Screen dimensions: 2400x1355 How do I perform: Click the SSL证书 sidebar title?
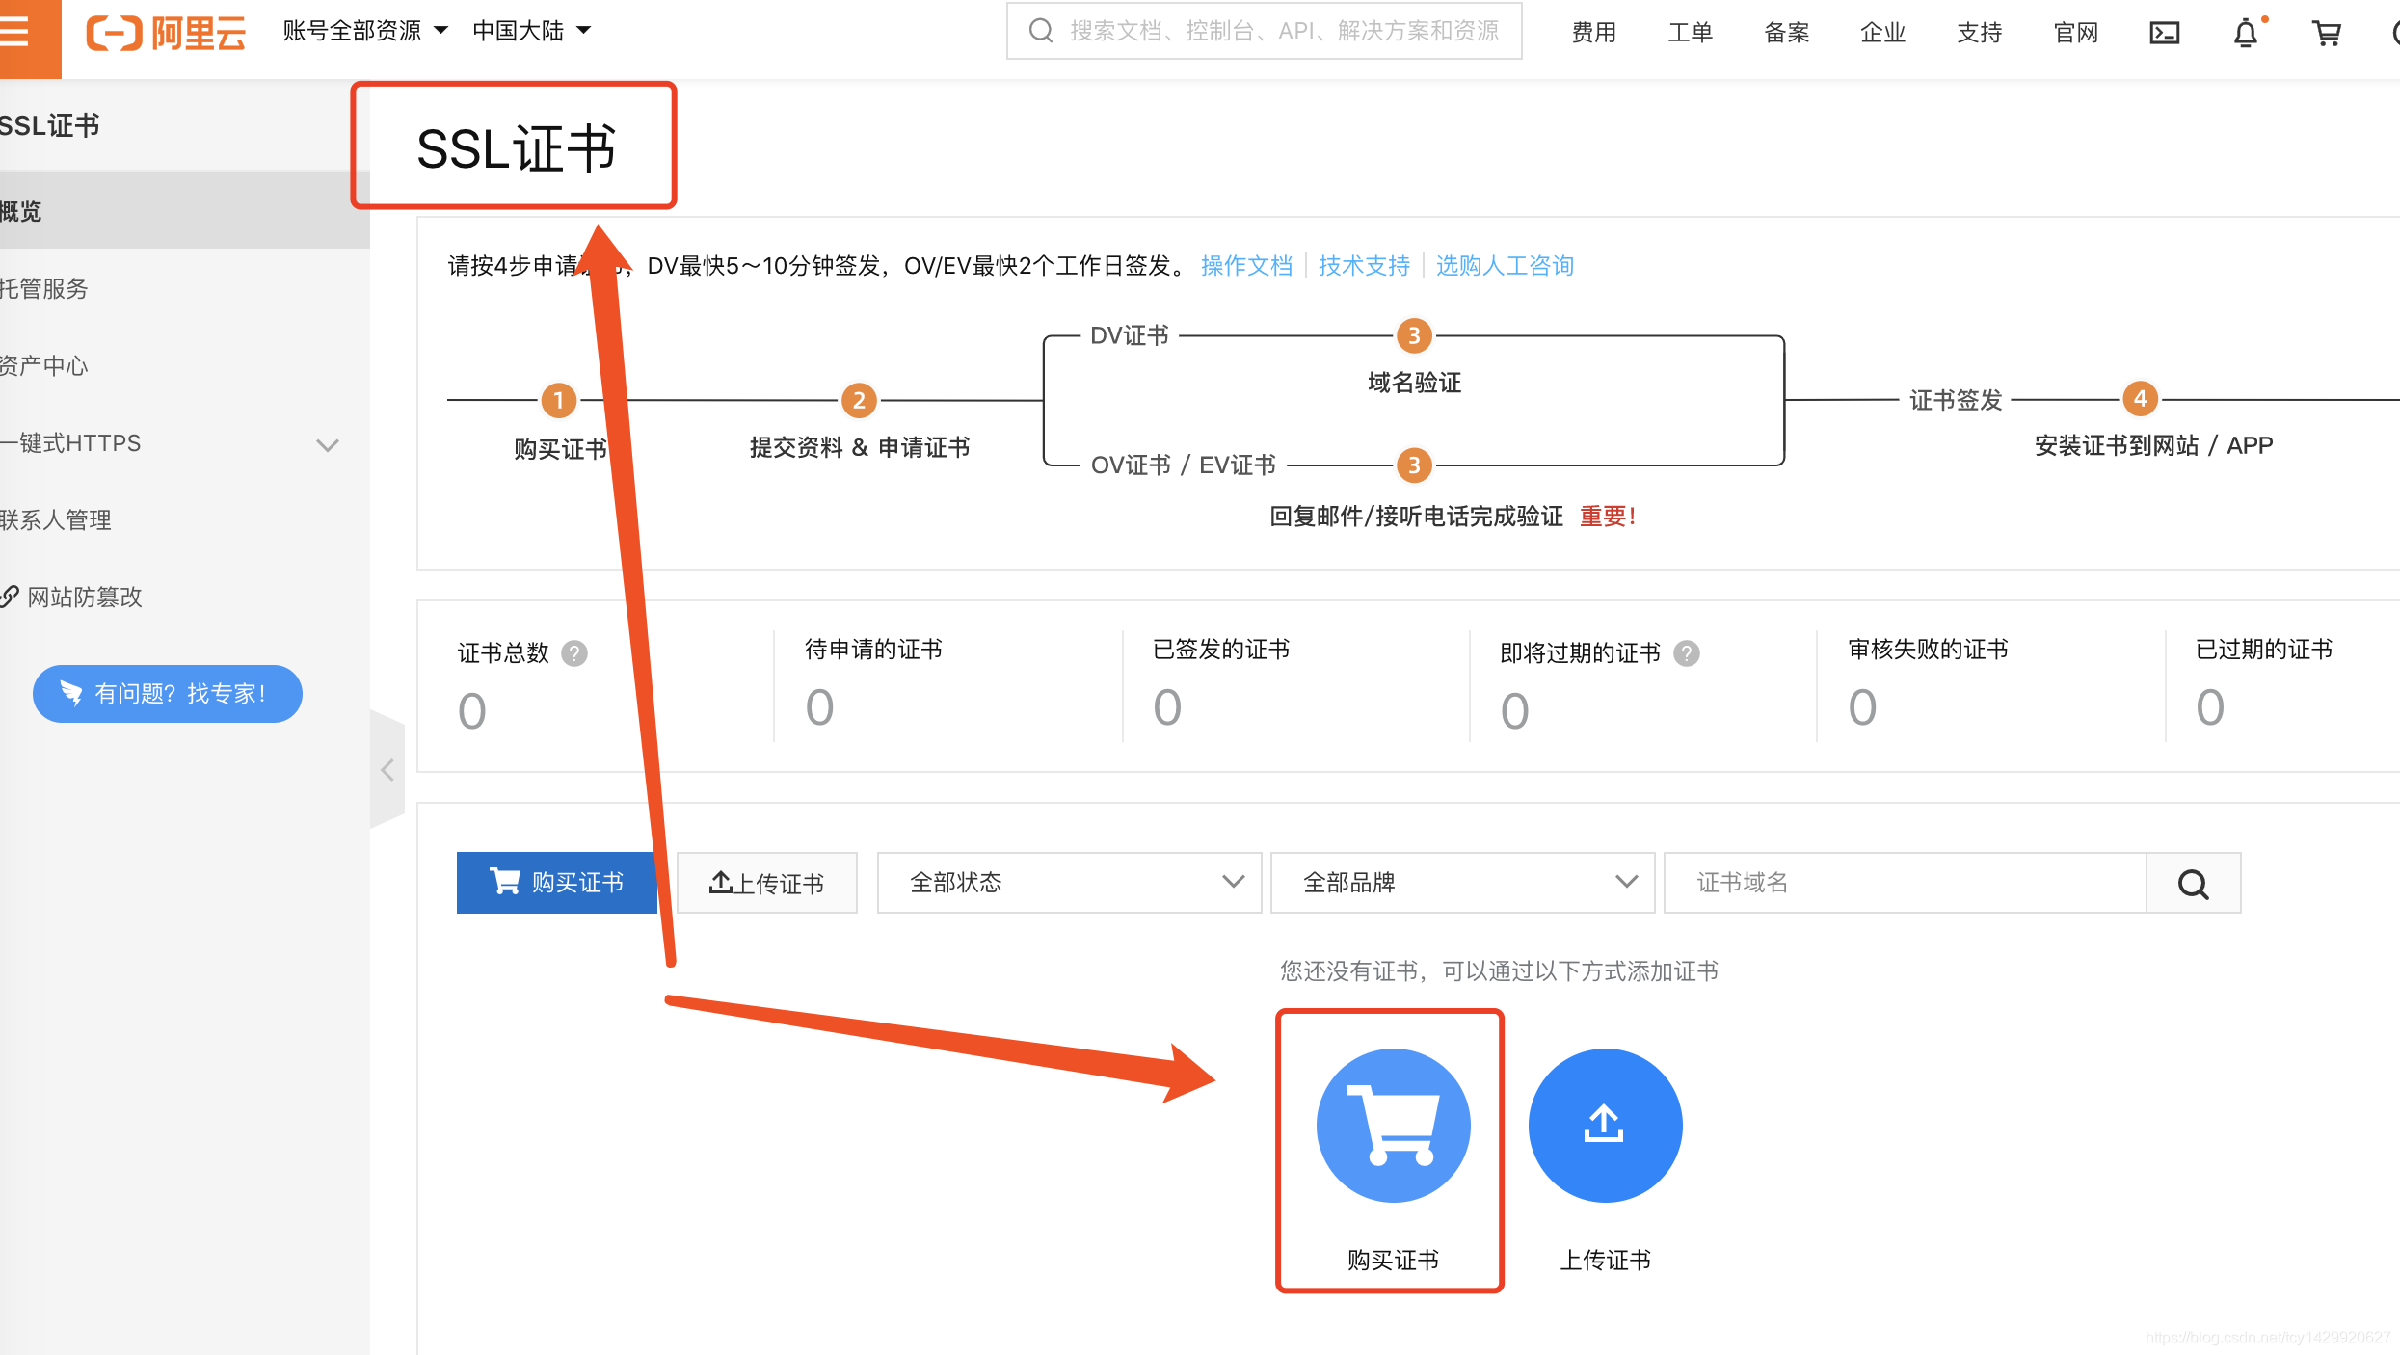click(x=50, y=125)
